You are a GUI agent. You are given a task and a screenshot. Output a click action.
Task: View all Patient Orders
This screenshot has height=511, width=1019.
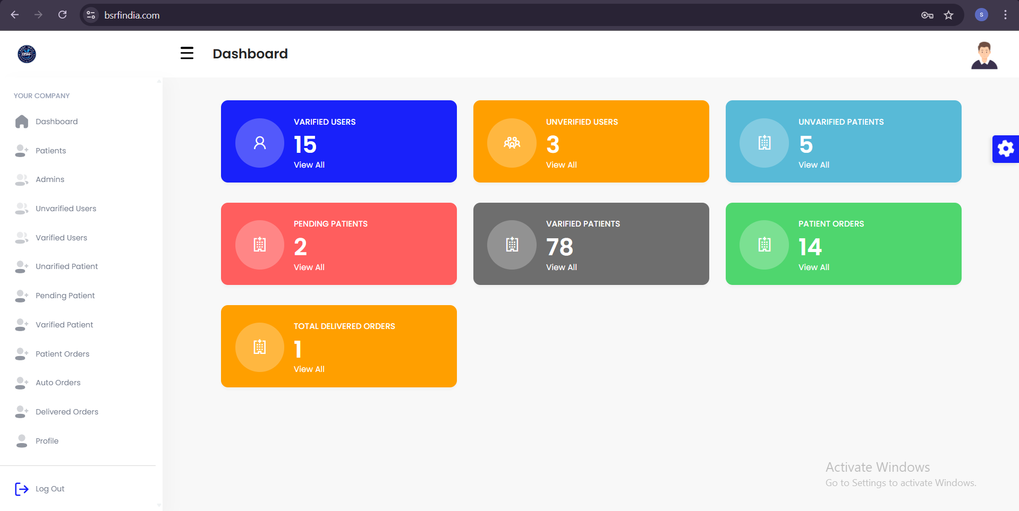click(x=813, y=267)
